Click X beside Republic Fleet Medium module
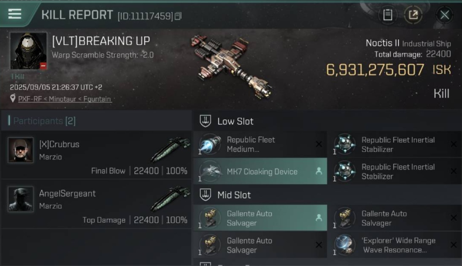The image size is (462, 266). point(319,144)
